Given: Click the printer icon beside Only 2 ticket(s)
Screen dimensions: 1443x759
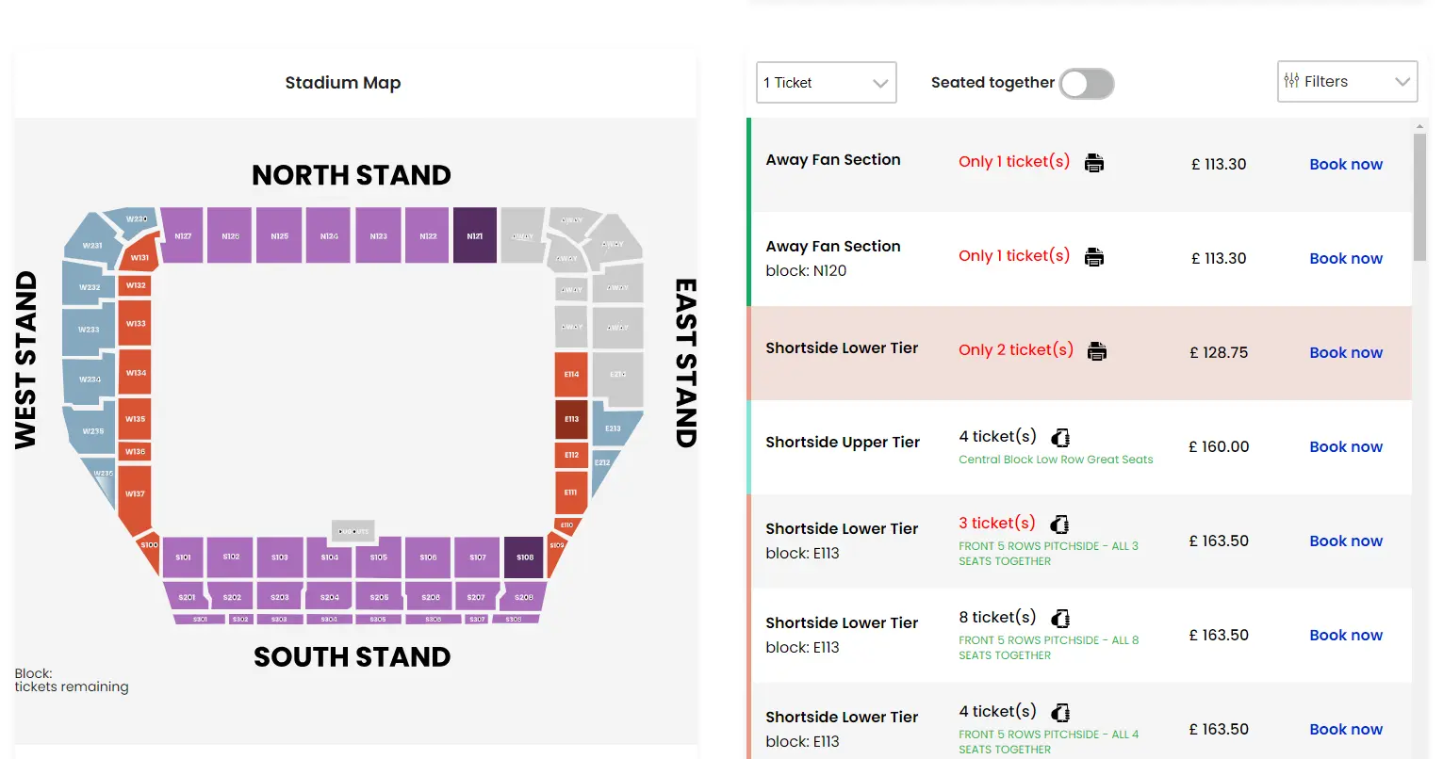Looking at the screenshot, I should tap(1097, 350).
